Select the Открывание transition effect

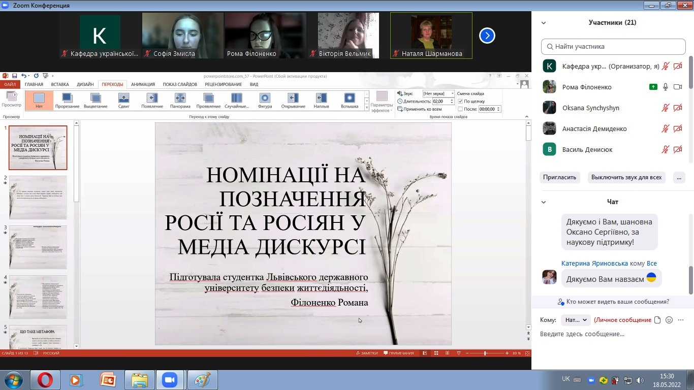point(293,100)
